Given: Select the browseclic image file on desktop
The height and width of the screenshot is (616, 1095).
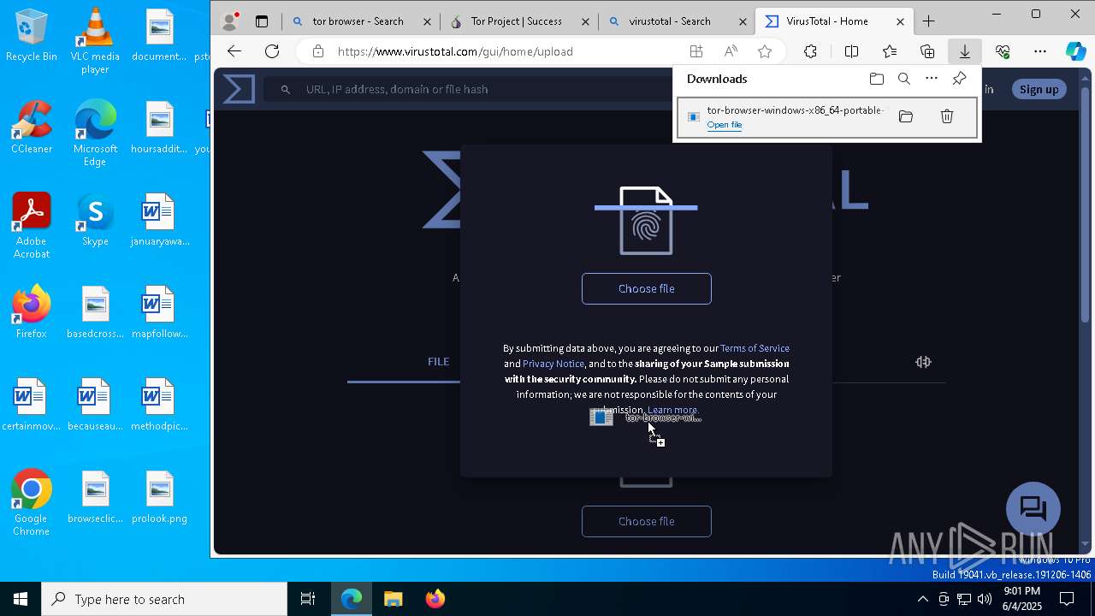Looking at the screenshot, I should tap(95, 497).
